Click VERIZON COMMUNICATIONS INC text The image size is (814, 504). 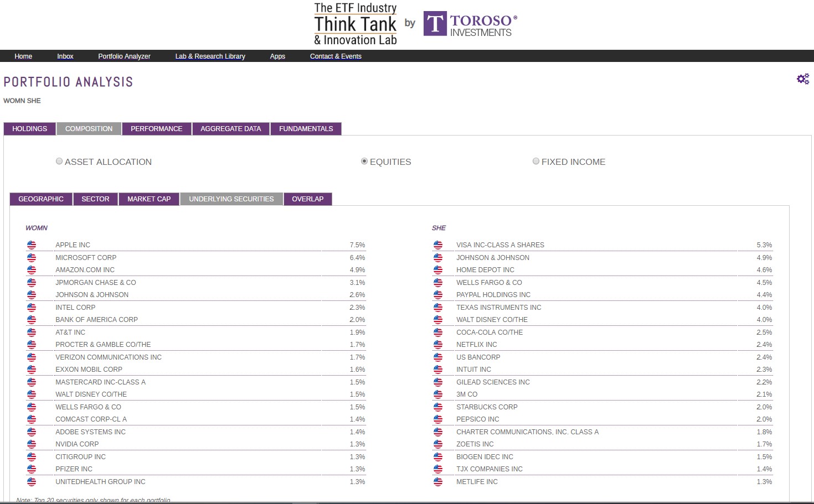(x=109, y=357)
